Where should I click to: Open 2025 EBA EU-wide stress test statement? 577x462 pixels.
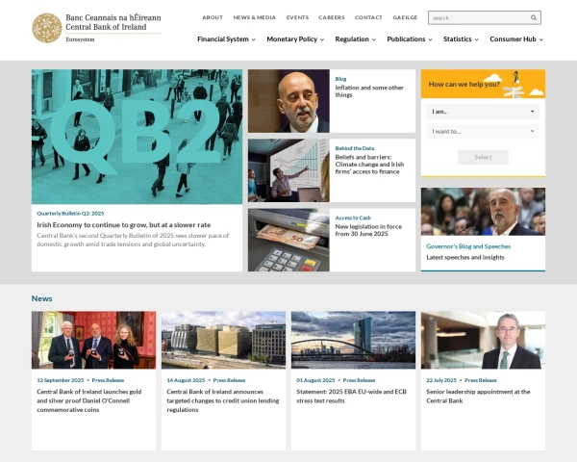[x=351, y=396]
